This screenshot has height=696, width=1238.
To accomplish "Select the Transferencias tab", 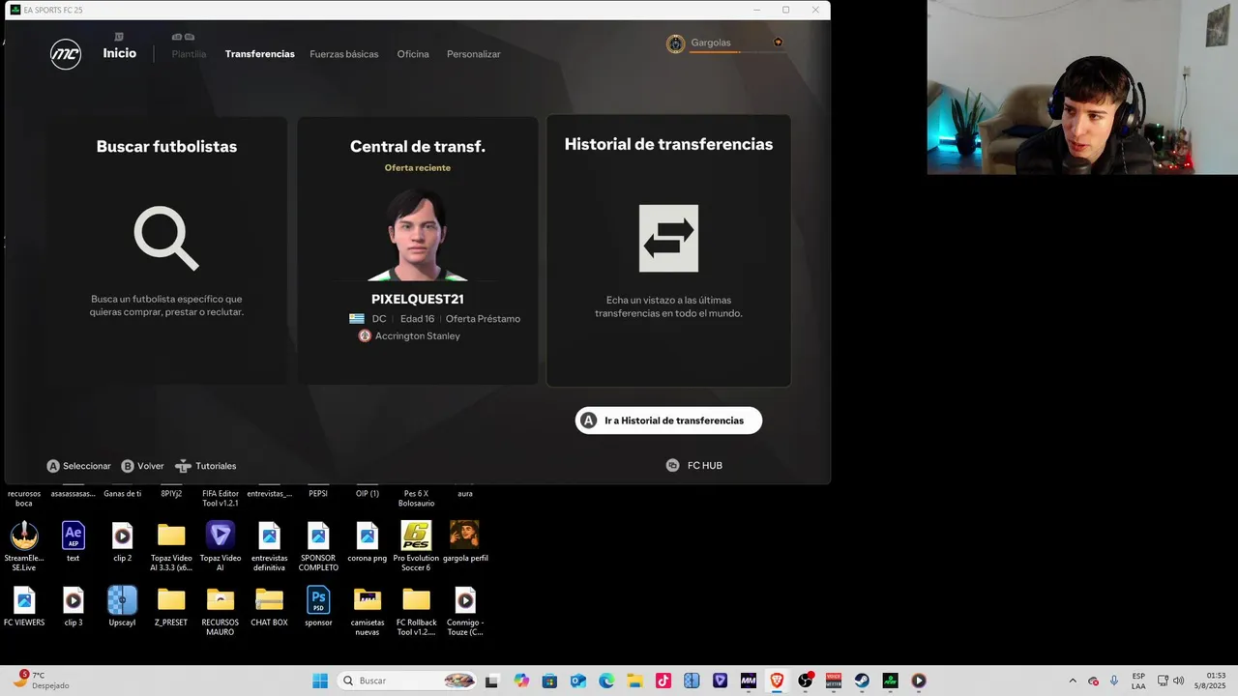I will coord(260,54).
